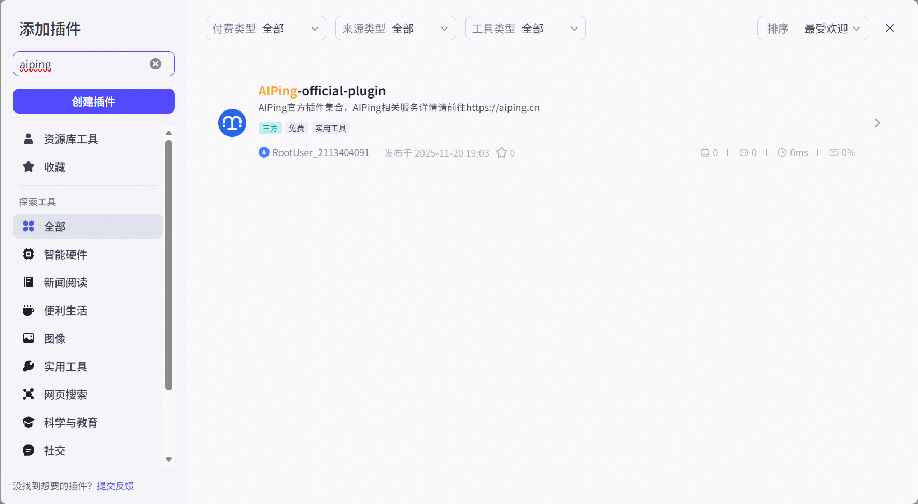Star the AIPing-official-plugin

coord(501,152)
